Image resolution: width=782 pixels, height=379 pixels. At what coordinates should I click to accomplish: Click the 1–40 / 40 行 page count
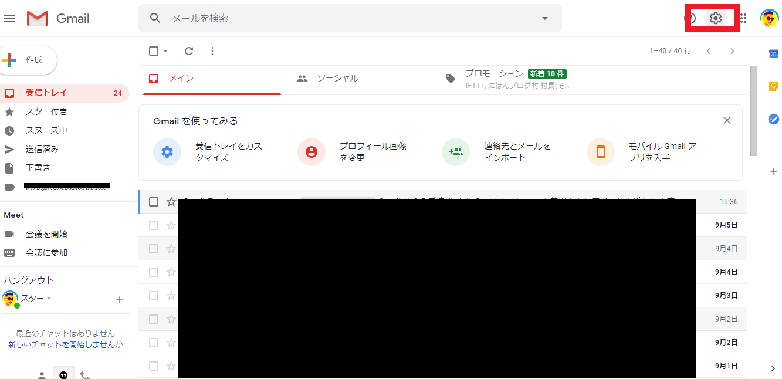tap(670, 51)
